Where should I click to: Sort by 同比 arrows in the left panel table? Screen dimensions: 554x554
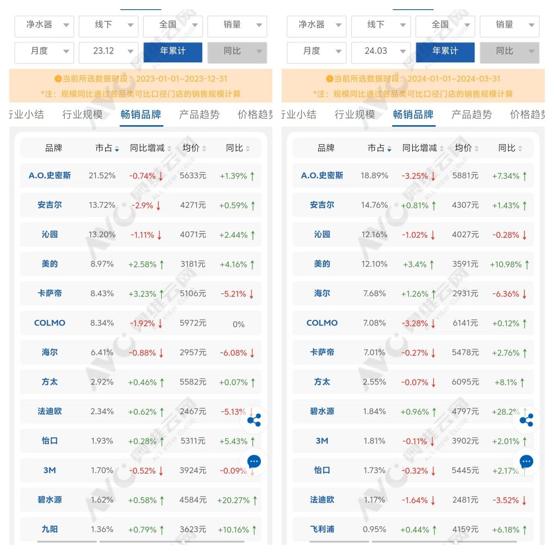[248, 149]
